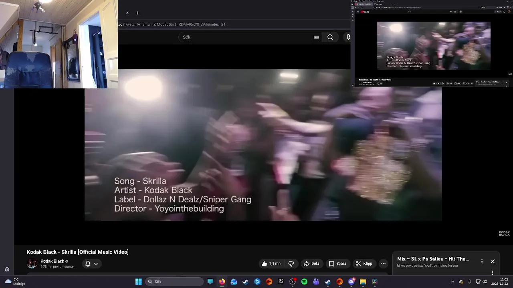Screen dimensions: 513x288
Task: Click the Klipp clip button
Action: click(x=364, y=264)
